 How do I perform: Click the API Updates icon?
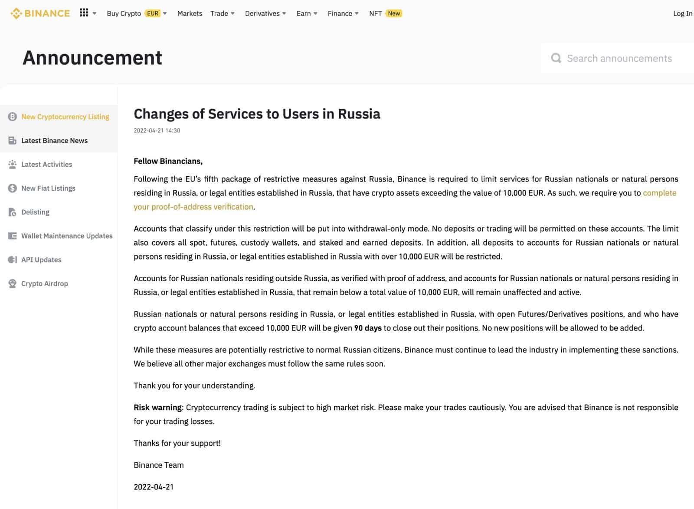pyautogui.click(x=13, y=260)
